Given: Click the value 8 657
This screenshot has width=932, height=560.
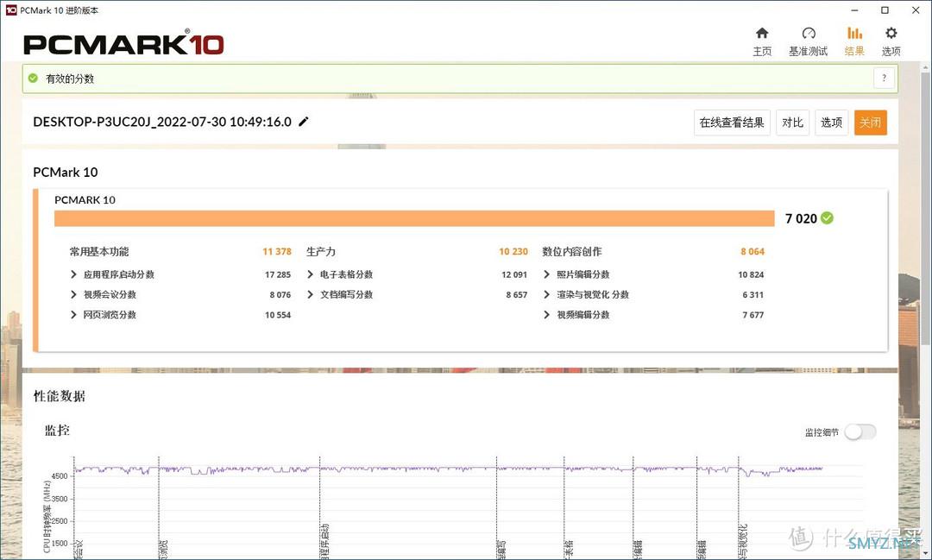Looking at the screenshot, I should pyautogui.click(x=517, y=295).
